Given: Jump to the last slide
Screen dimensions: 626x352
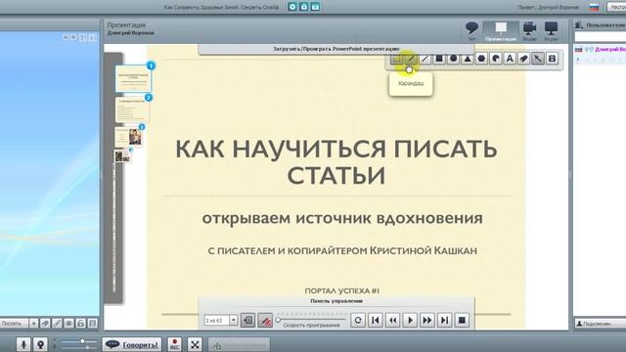Looking at the screenshot, I should [x=444, y=320].
